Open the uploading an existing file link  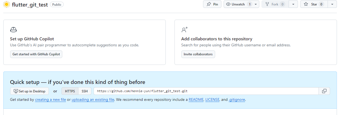[93, 100]
